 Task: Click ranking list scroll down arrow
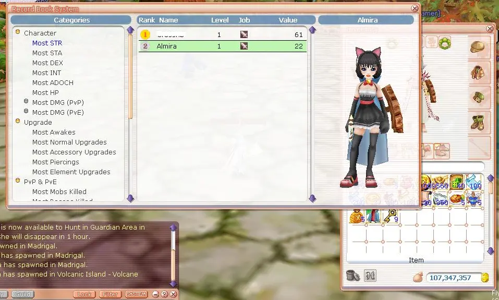click(x=312, y=198)
